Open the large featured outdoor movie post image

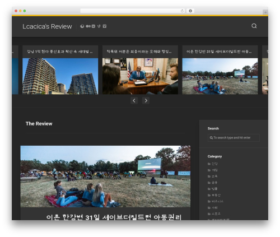click(105, 176)
